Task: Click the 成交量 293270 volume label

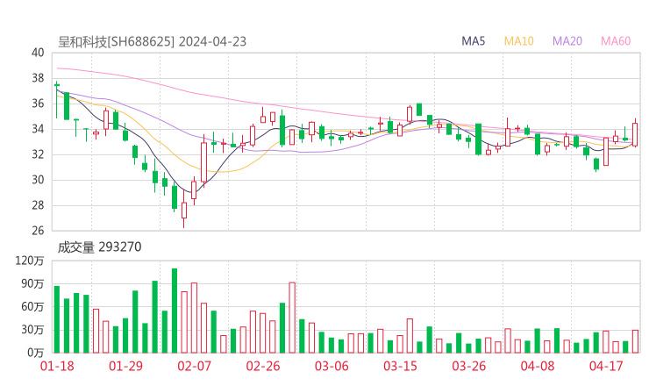Action: 99,247
